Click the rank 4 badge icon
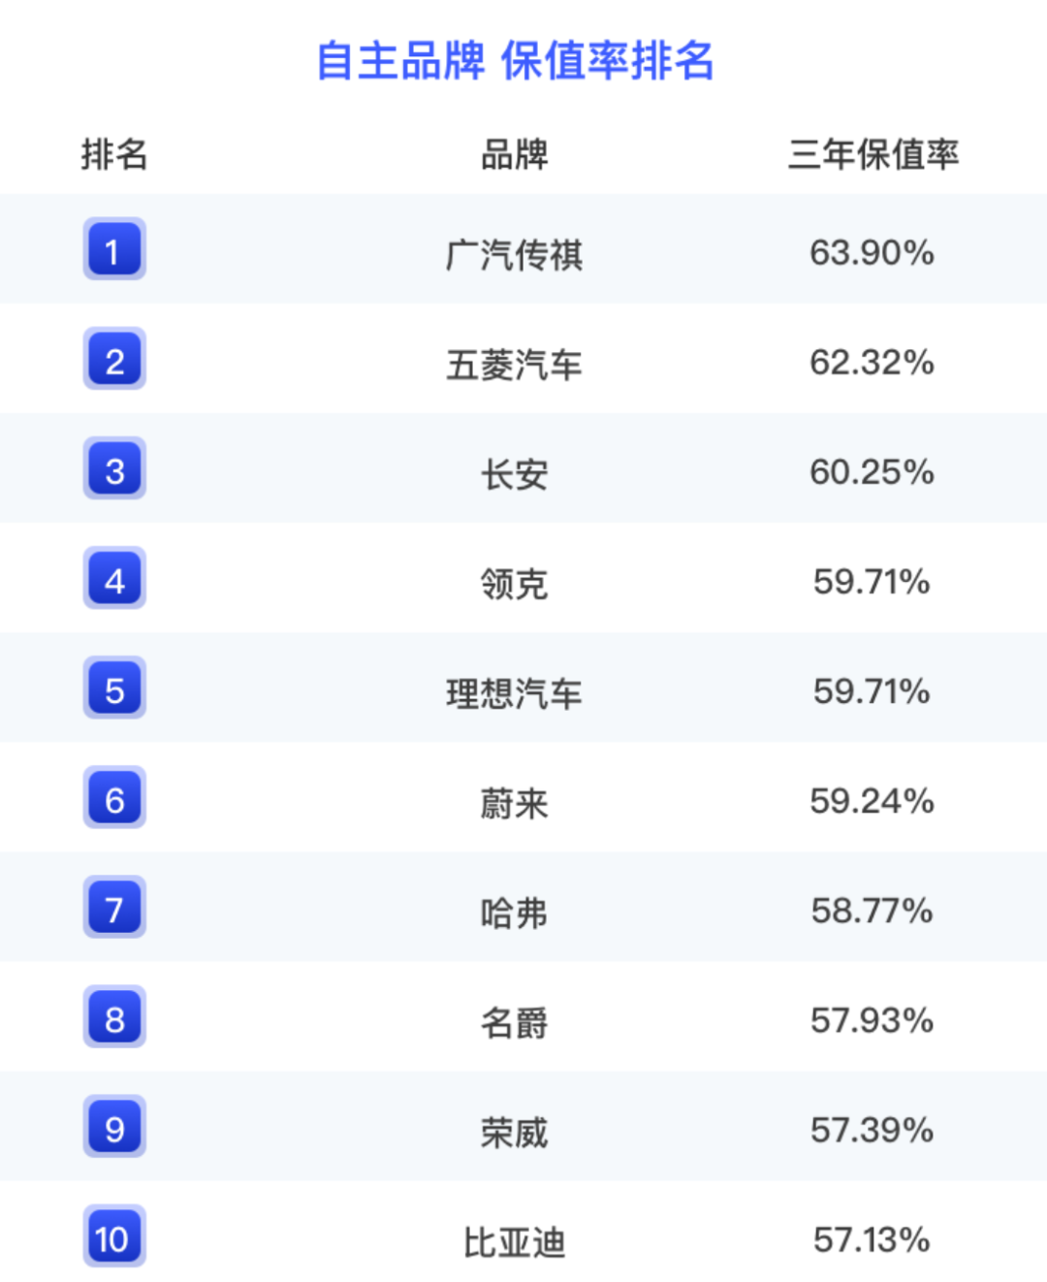Image resolution: width=1047 pixels, height=1282 pixels. click(x=114, y=578)
